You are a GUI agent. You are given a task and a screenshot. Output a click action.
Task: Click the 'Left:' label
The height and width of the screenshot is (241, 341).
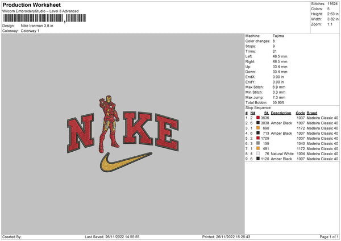click(x=249, y=56)
